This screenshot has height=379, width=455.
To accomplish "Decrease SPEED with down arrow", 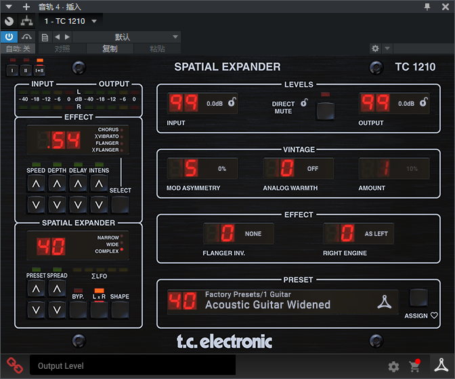I will [36, 205].
